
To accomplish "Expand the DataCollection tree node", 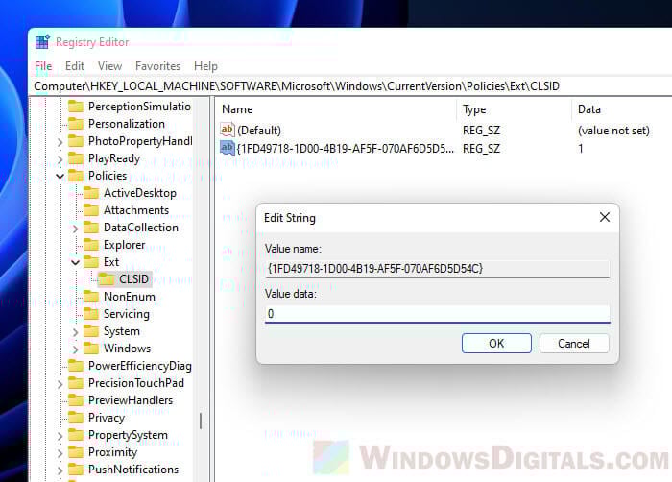I will tap(76, 229).
